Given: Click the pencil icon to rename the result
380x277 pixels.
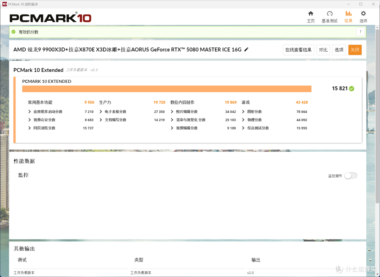Looking at the screenshot, I should [246, 50].
